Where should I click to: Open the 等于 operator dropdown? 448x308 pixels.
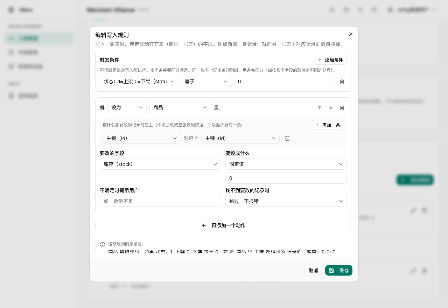tap(206, 82)
